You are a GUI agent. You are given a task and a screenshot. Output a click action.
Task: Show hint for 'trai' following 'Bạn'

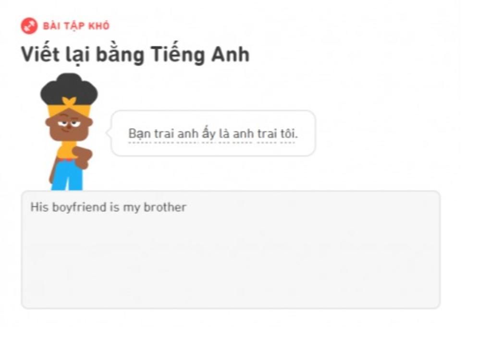pos(164,134)
